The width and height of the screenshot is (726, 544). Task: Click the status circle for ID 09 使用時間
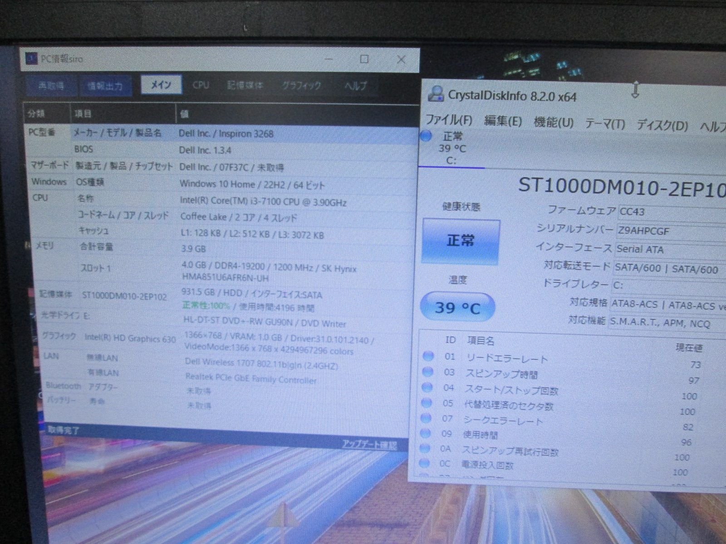click(x=425, y=433)
